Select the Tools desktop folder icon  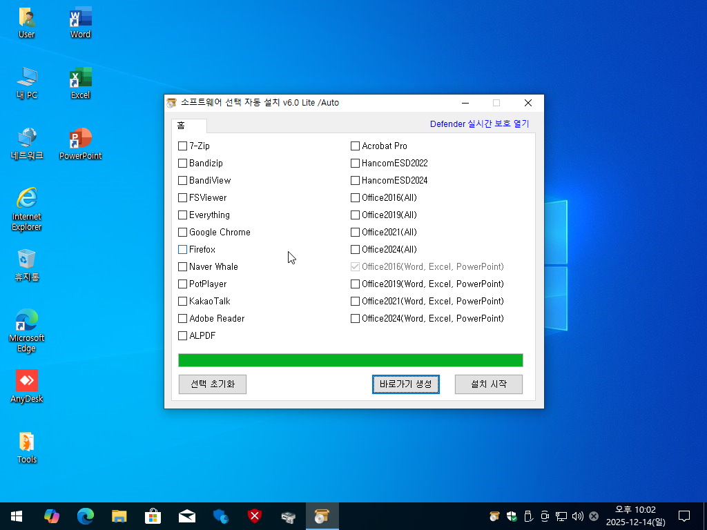tap(27, 448)
